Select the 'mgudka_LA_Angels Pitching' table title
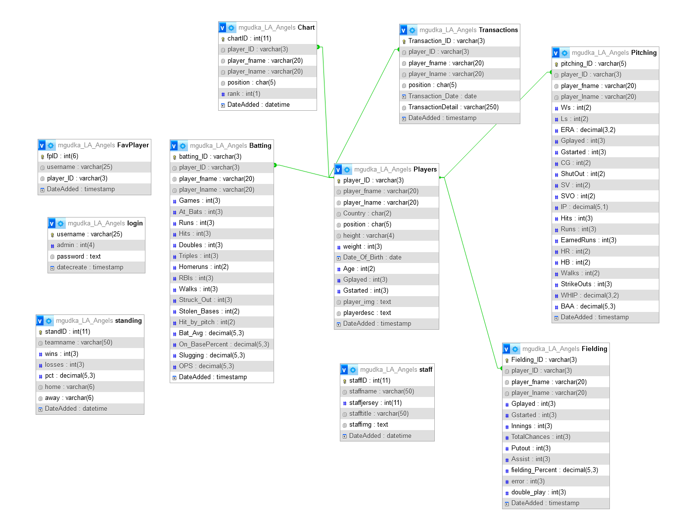693x526 pixels. coord(614,53)
